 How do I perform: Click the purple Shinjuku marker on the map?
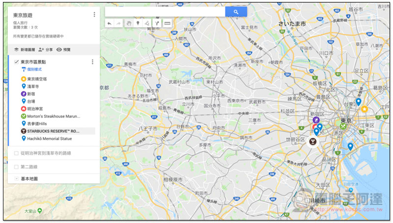316,120
